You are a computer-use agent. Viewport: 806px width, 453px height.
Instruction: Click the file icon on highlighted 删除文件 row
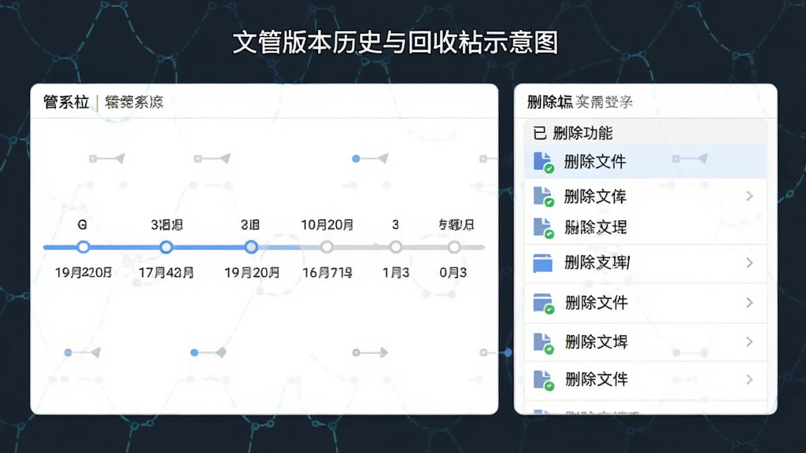(543, 162)
